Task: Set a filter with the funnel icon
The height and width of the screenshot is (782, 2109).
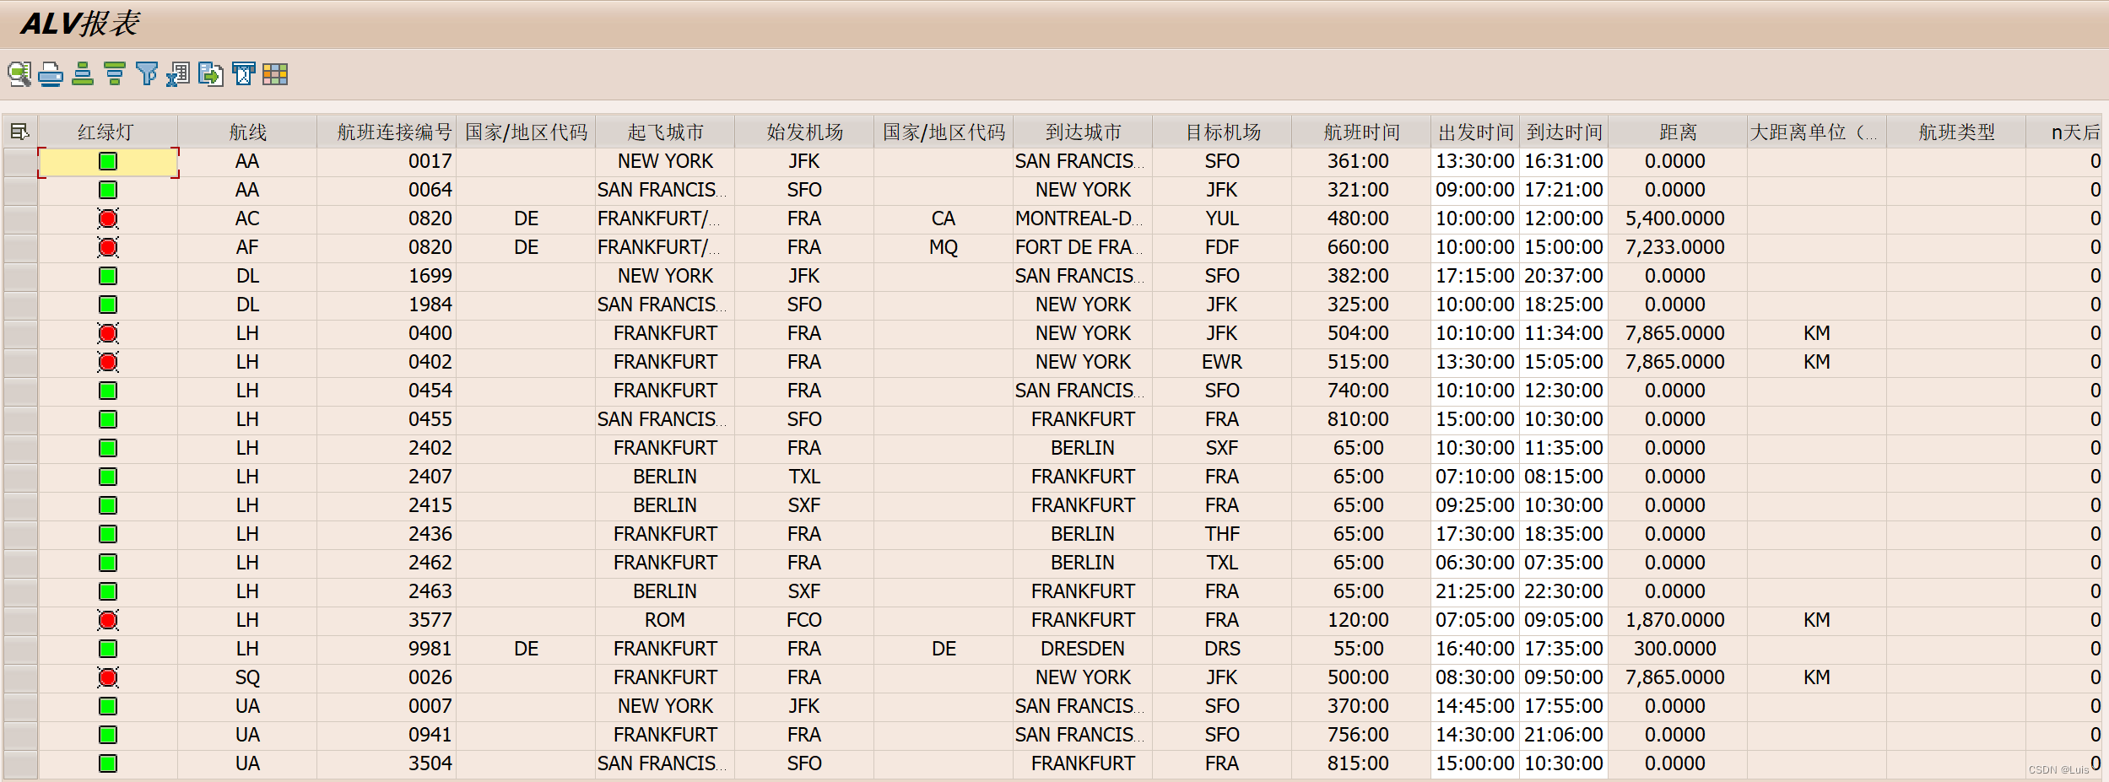Action: [x=147, y=74]
